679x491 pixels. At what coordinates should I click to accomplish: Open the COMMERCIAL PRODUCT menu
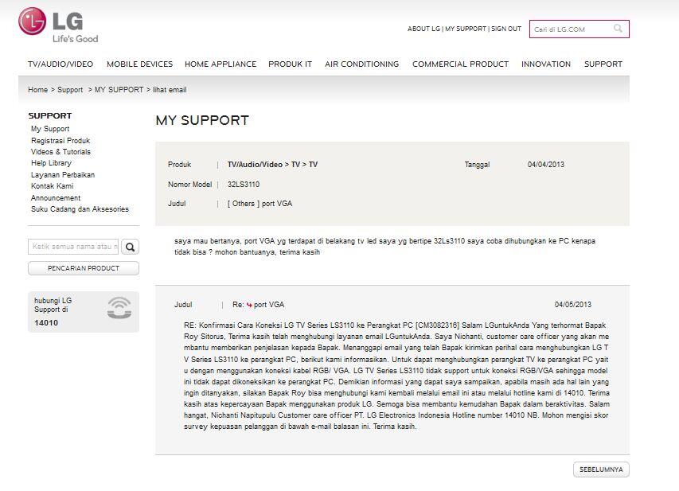[x=460, y=64]
